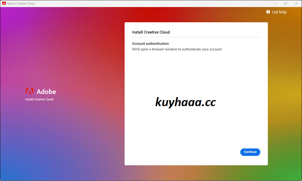Click 'Install Creative Cloud' caption under the Adobe logo
302x181 pixels.
tap(39, 99)
